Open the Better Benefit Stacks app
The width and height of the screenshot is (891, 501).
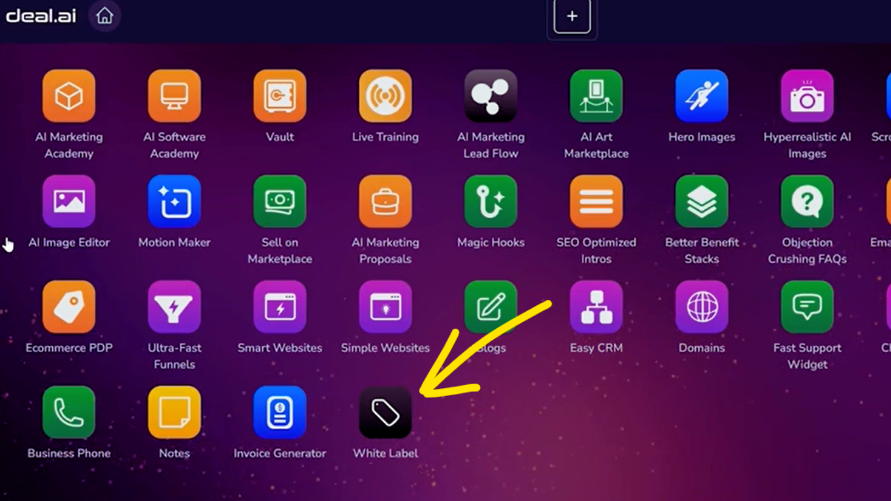pyautogui.click(x=702, y=202)
